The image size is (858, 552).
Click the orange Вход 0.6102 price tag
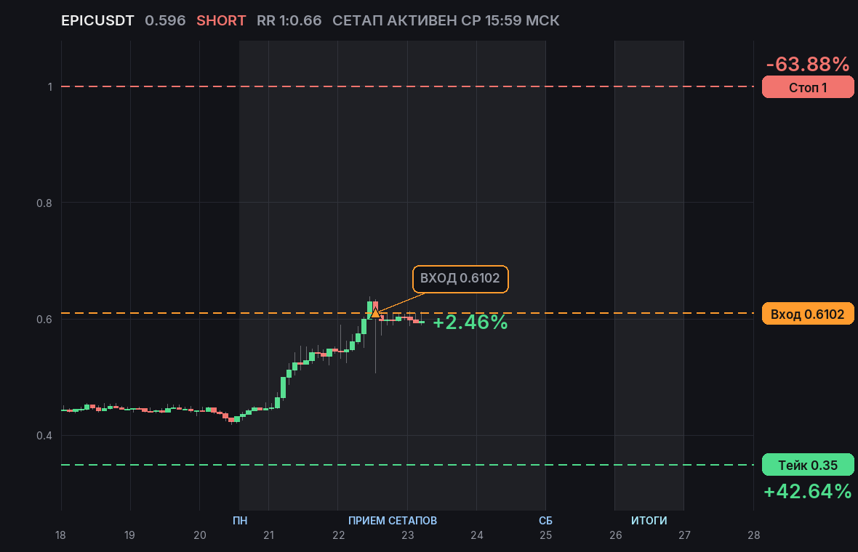click(808, 314)
